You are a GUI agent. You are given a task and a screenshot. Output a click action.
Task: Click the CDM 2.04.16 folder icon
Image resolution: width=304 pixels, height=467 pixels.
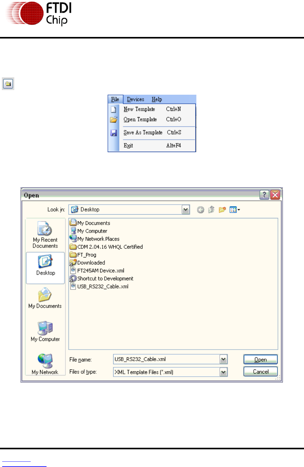click(73, 247)
